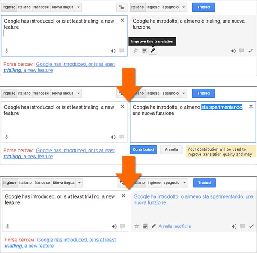The image size is (257, 253).
Task: Click 'Your contribution will be used' notice
Action: pos(221,151)
